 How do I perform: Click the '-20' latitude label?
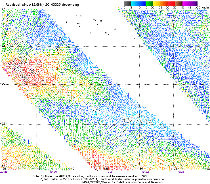click(3, 9)
